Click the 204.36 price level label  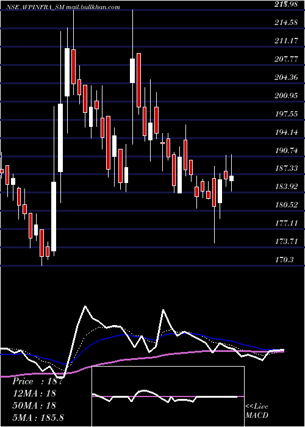click(286, 77)
